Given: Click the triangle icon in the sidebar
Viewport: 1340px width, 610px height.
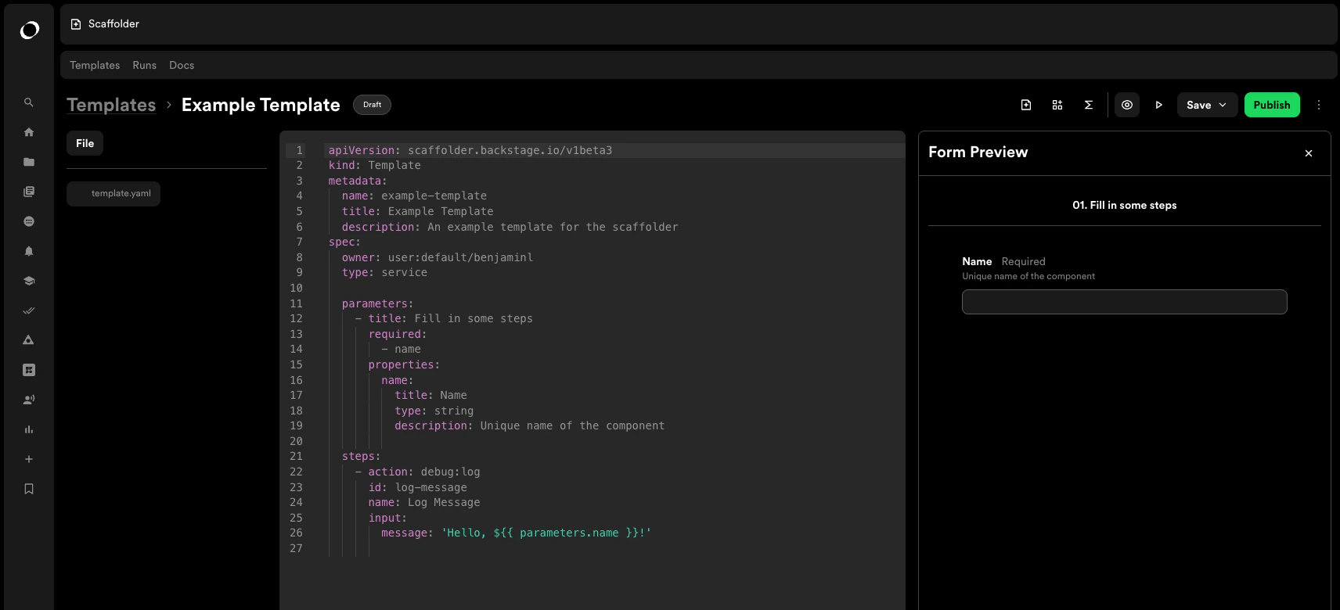Looking at the screenshot, I should pyautogui.click(x=29, y=340).
